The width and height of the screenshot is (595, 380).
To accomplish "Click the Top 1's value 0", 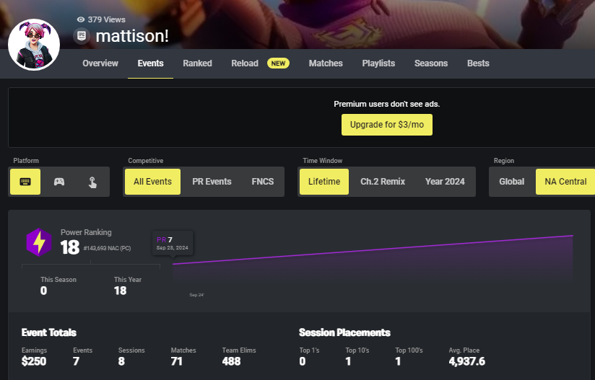I will pos(303,361).
